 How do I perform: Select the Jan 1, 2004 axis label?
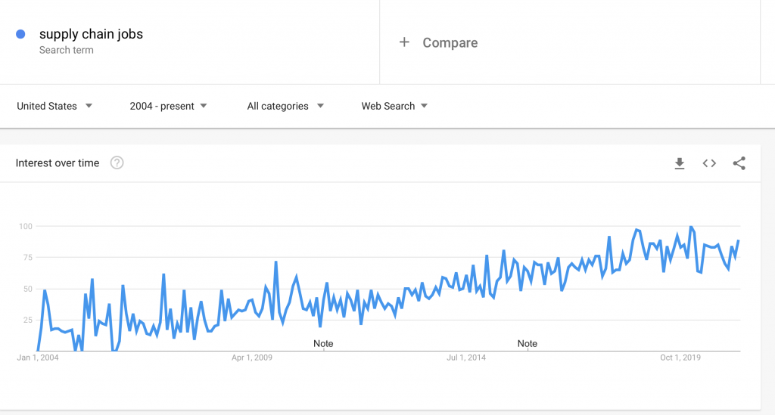pyautogui.click(x=38, y=358)
